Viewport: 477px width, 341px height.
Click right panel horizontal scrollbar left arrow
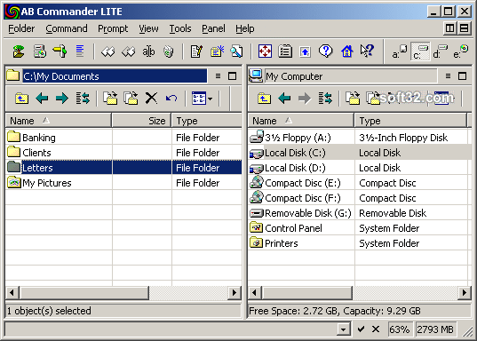(255, 293)
